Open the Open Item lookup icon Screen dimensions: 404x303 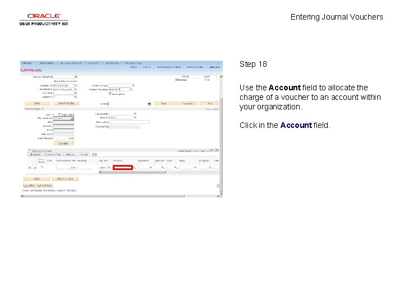coord(150,167)
